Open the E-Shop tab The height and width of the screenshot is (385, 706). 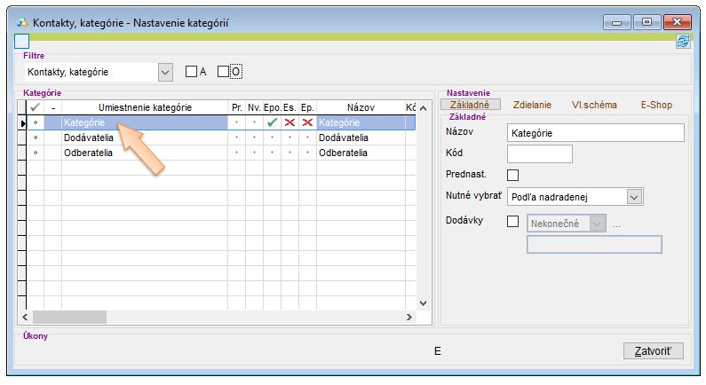(x=656, y=105)
